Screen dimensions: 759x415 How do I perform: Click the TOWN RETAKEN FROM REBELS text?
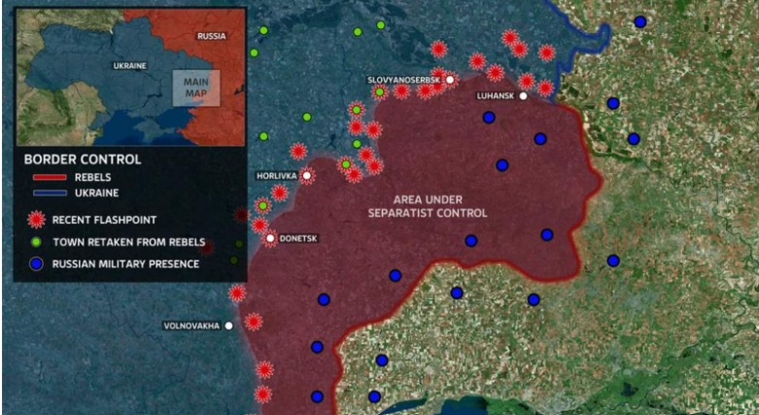129,242
